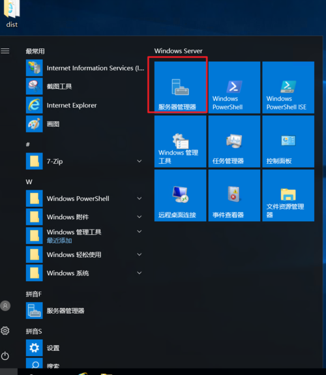The image size is (326, 375).
Task: Open the 远程桌面连接 tile
Action: (x=181, y=196)
